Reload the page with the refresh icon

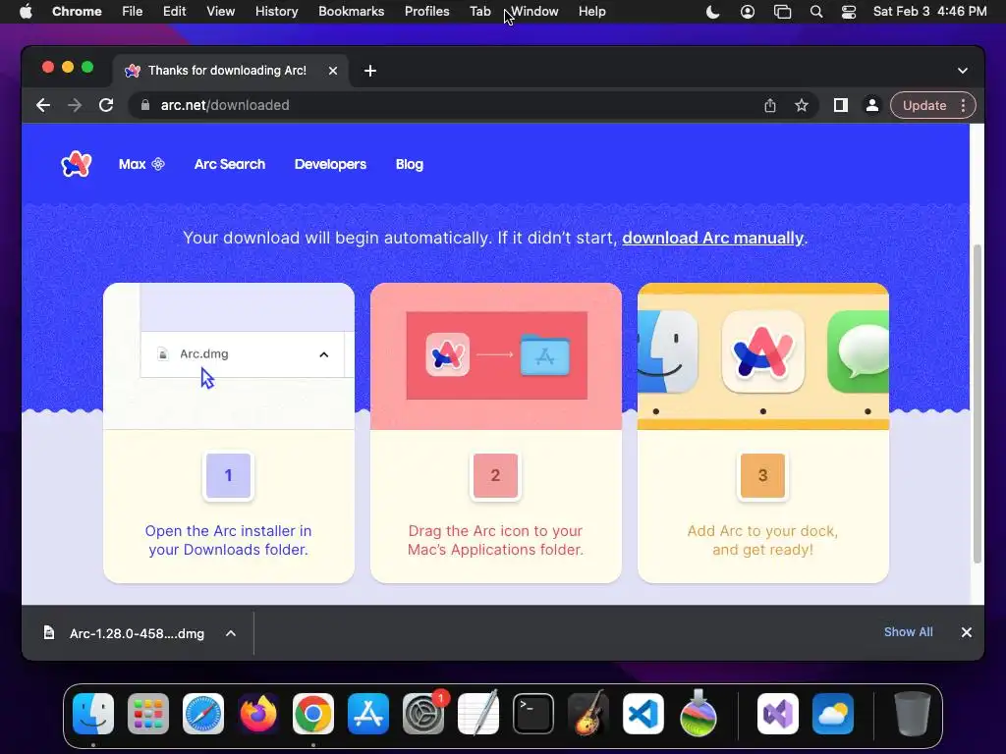[x=106, y=105]
